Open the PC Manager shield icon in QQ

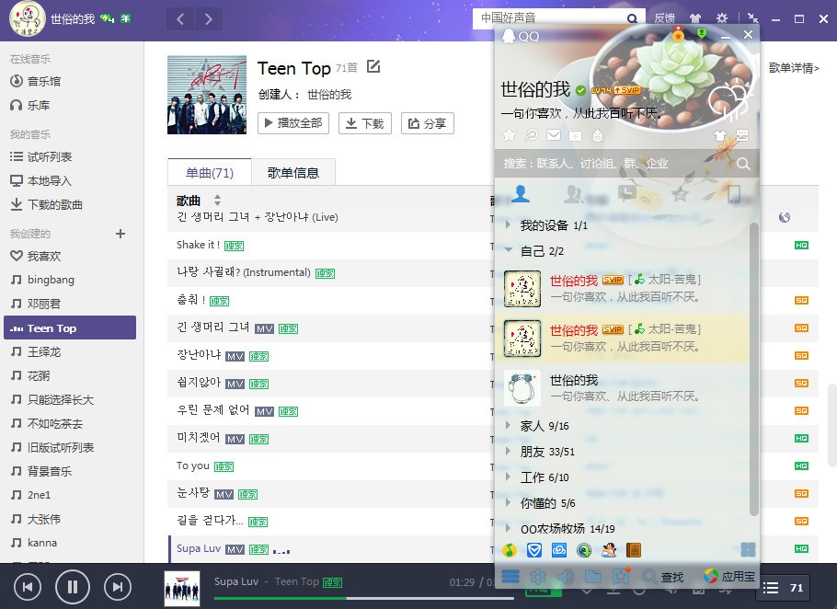point(534,549)
